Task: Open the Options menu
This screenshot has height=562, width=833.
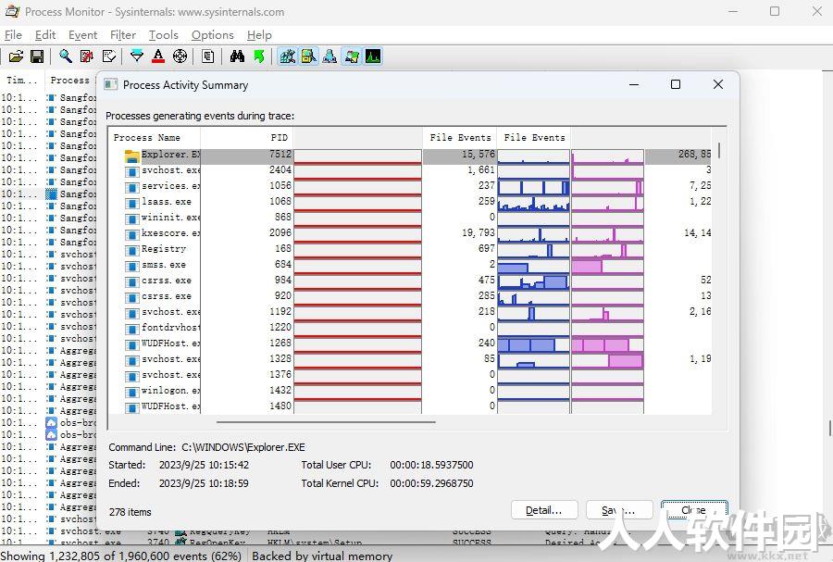Action: tap(213, 35)
